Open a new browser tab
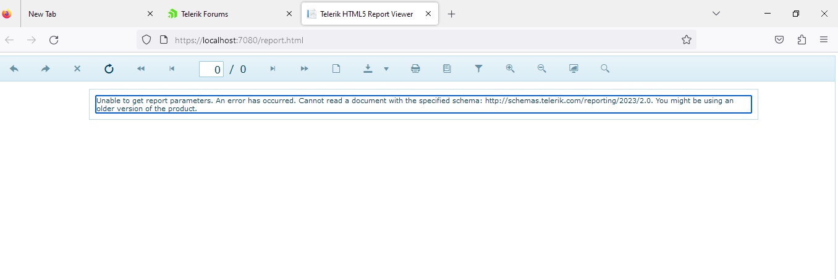The image size is (838, 279). tap(451, 14)
